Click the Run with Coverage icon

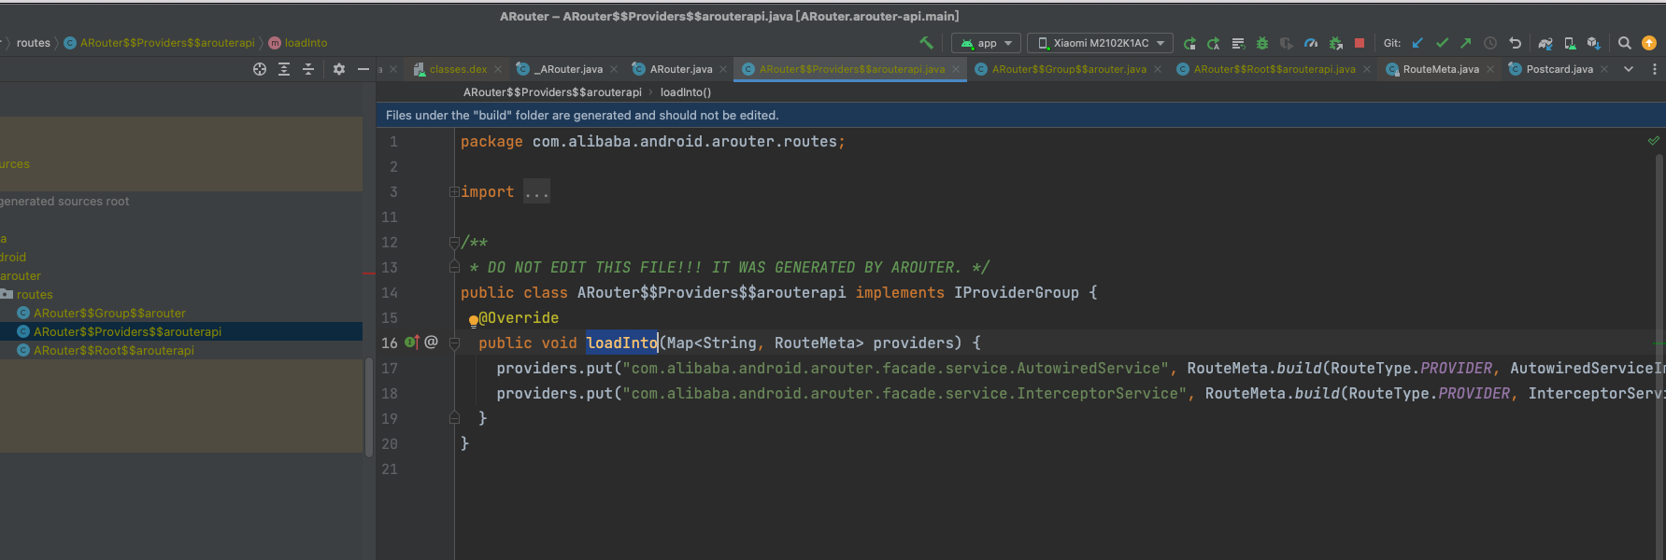pos(1287,43)
